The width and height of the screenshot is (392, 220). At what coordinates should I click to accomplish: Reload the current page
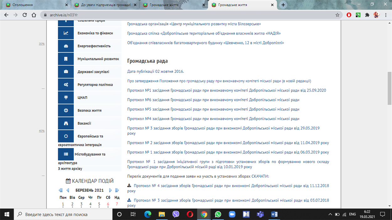(x=25, y=15)
